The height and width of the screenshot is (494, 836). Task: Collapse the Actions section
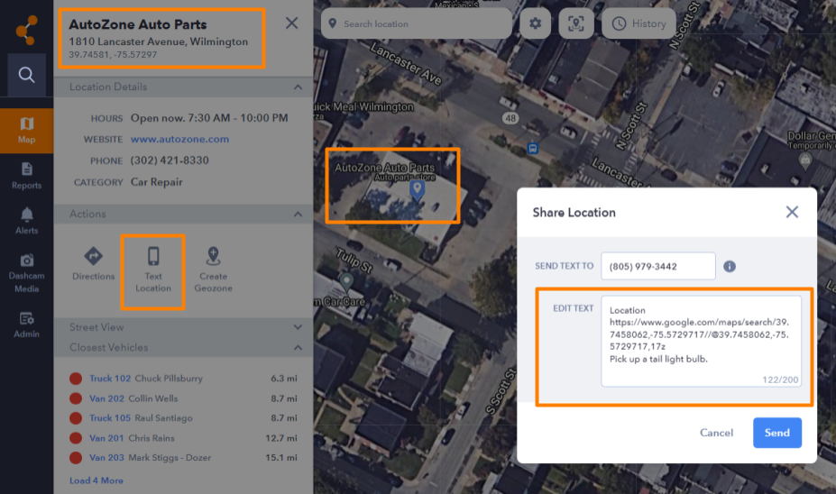[298, 215]
